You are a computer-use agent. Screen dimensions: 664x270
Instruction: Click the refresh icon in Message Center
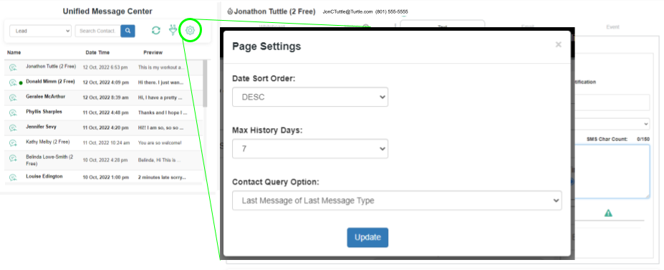pos(156,31)
